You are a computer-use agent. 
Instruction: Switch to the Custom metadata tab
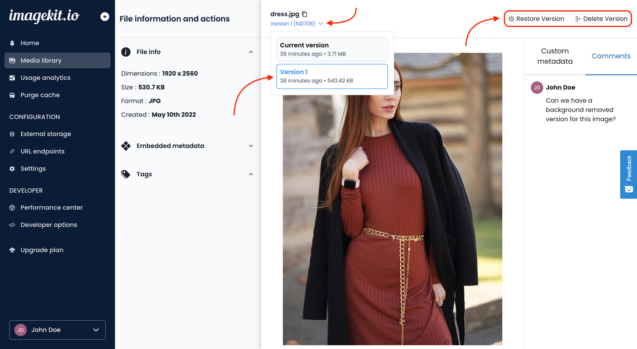[555, 56]
